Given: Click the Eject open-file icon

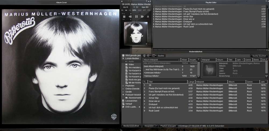Looking at the screenshot, I should [x=148, y=17].
